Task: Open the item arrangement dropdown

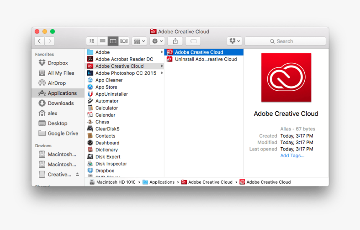Action: point(139,41)
